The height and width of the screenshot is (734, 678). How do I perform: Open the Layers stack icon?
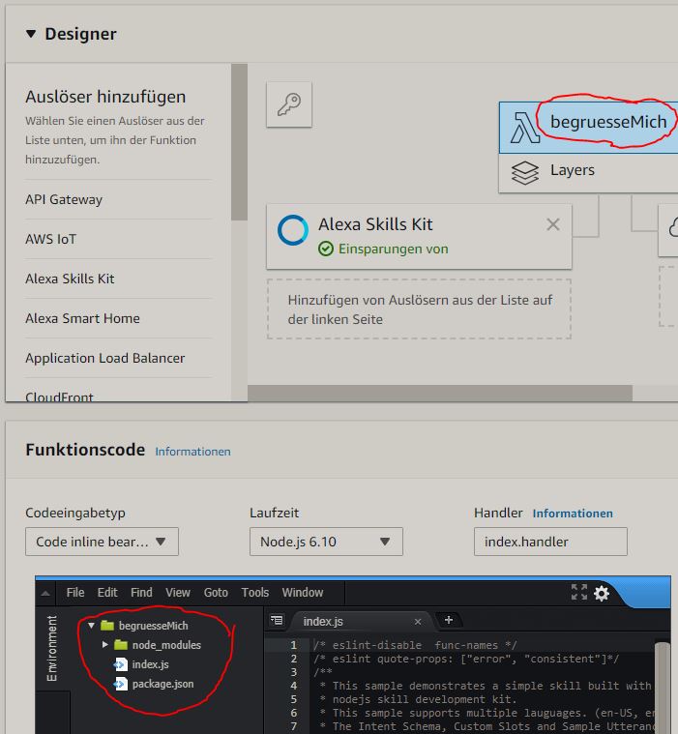524,172
